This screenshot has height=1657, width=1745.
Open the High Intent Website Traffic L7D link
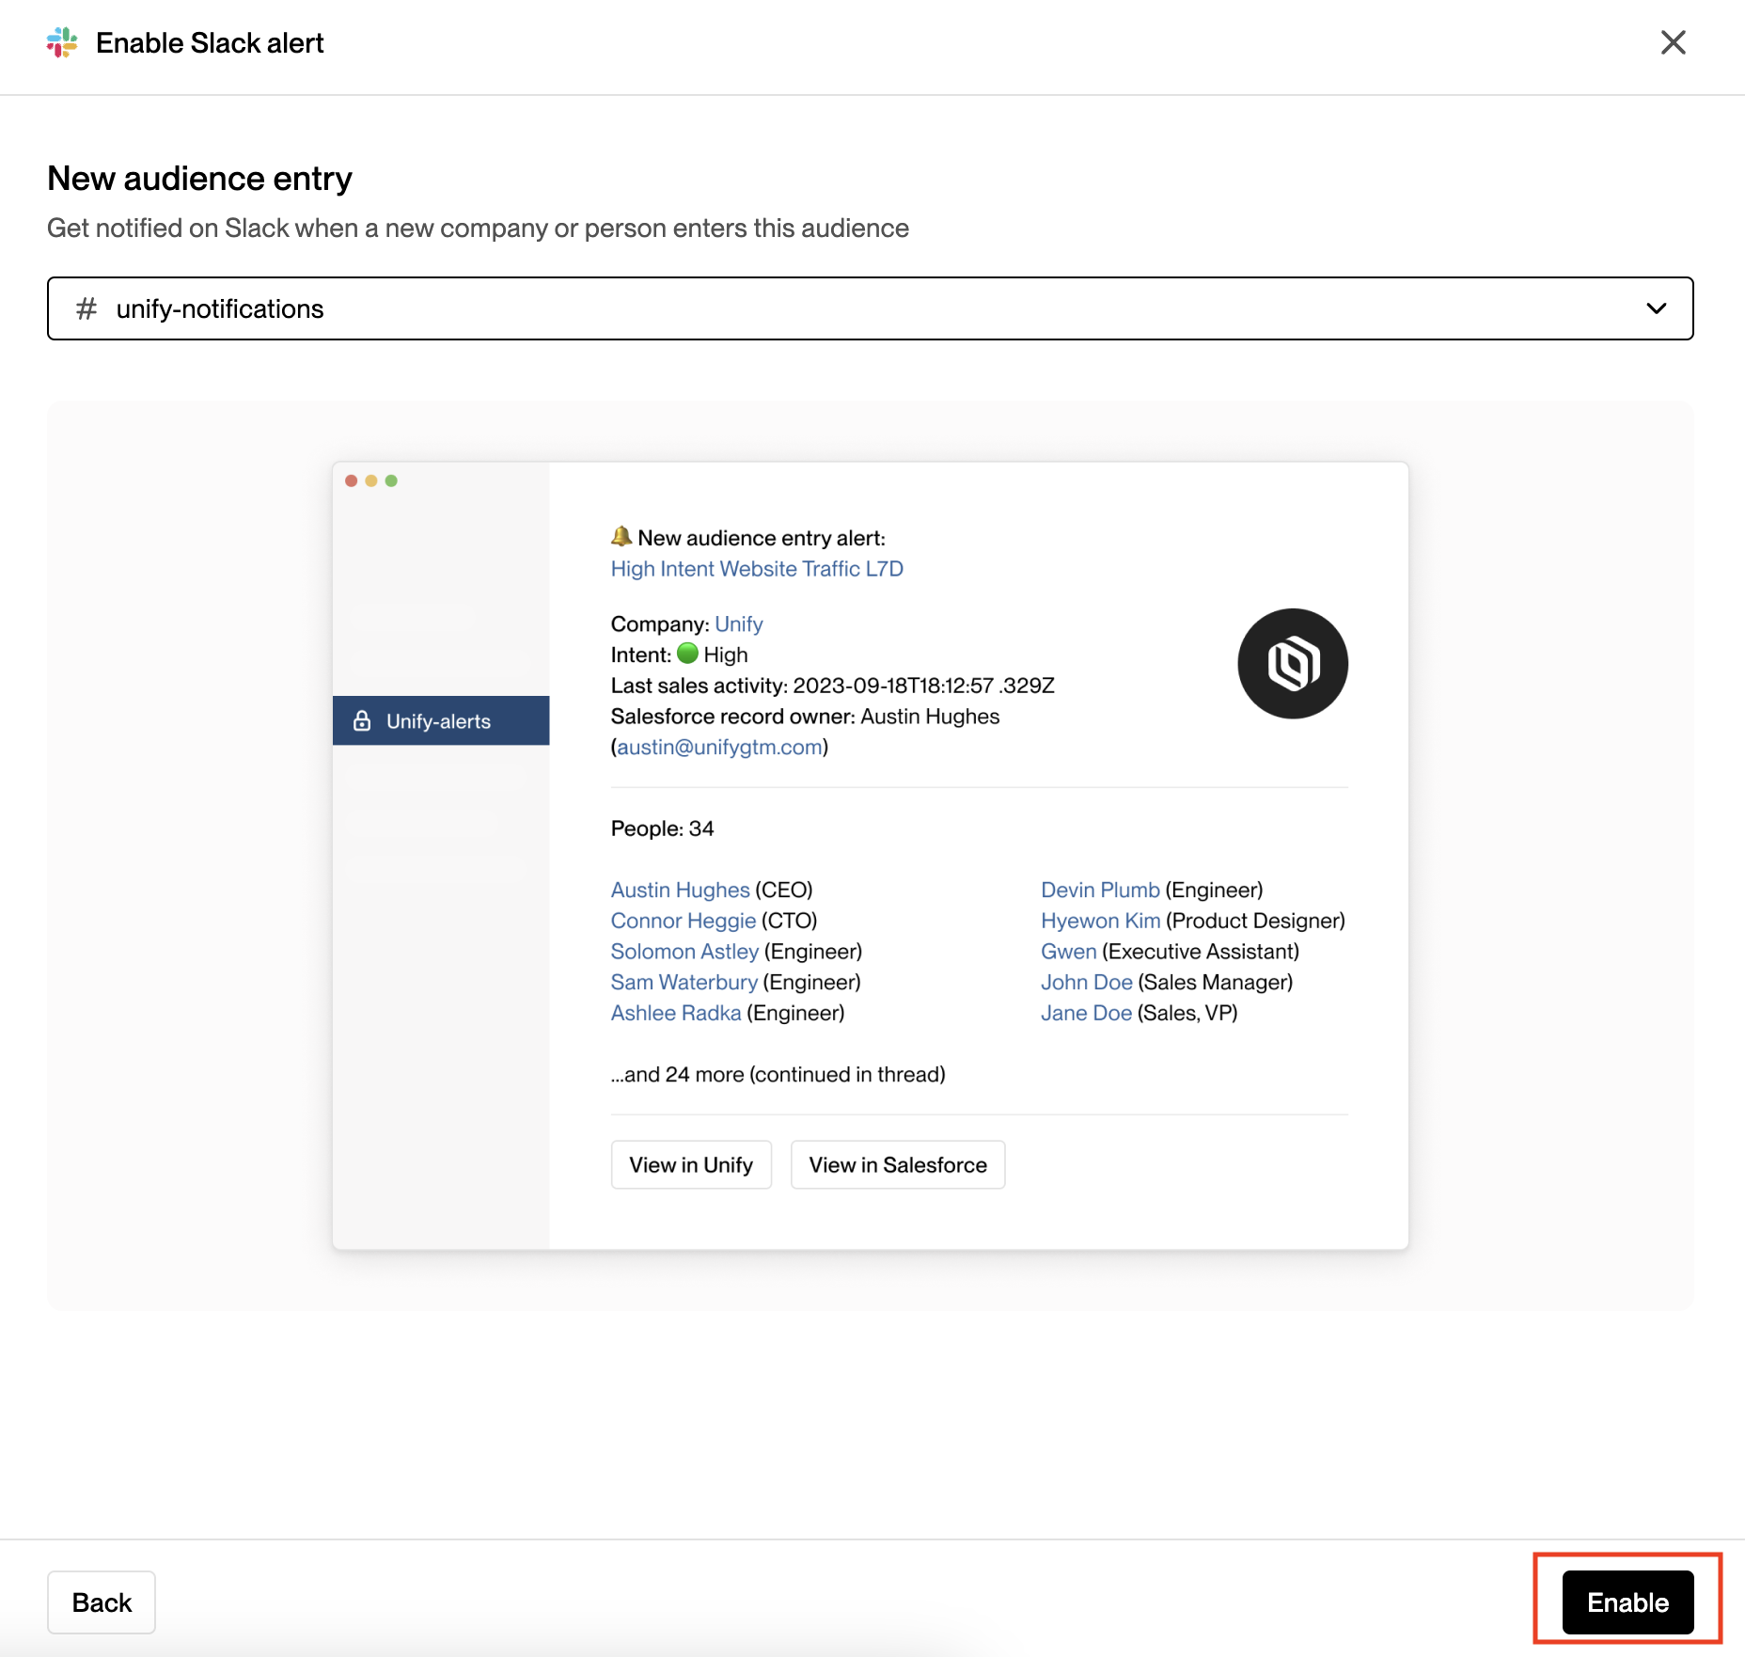click(x=757, y=569)
